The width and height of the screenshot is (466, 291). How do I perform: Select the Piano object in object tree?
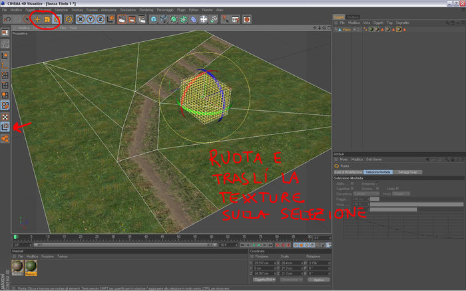(346, 29)
